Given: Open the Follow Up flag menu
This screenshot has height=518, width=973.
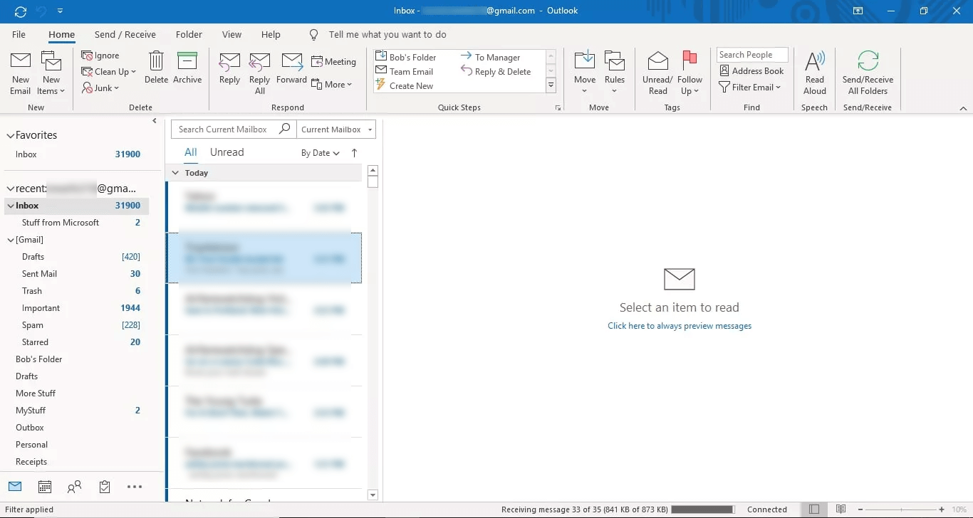Looking at the screenshot, I should [x=690, y=73].
